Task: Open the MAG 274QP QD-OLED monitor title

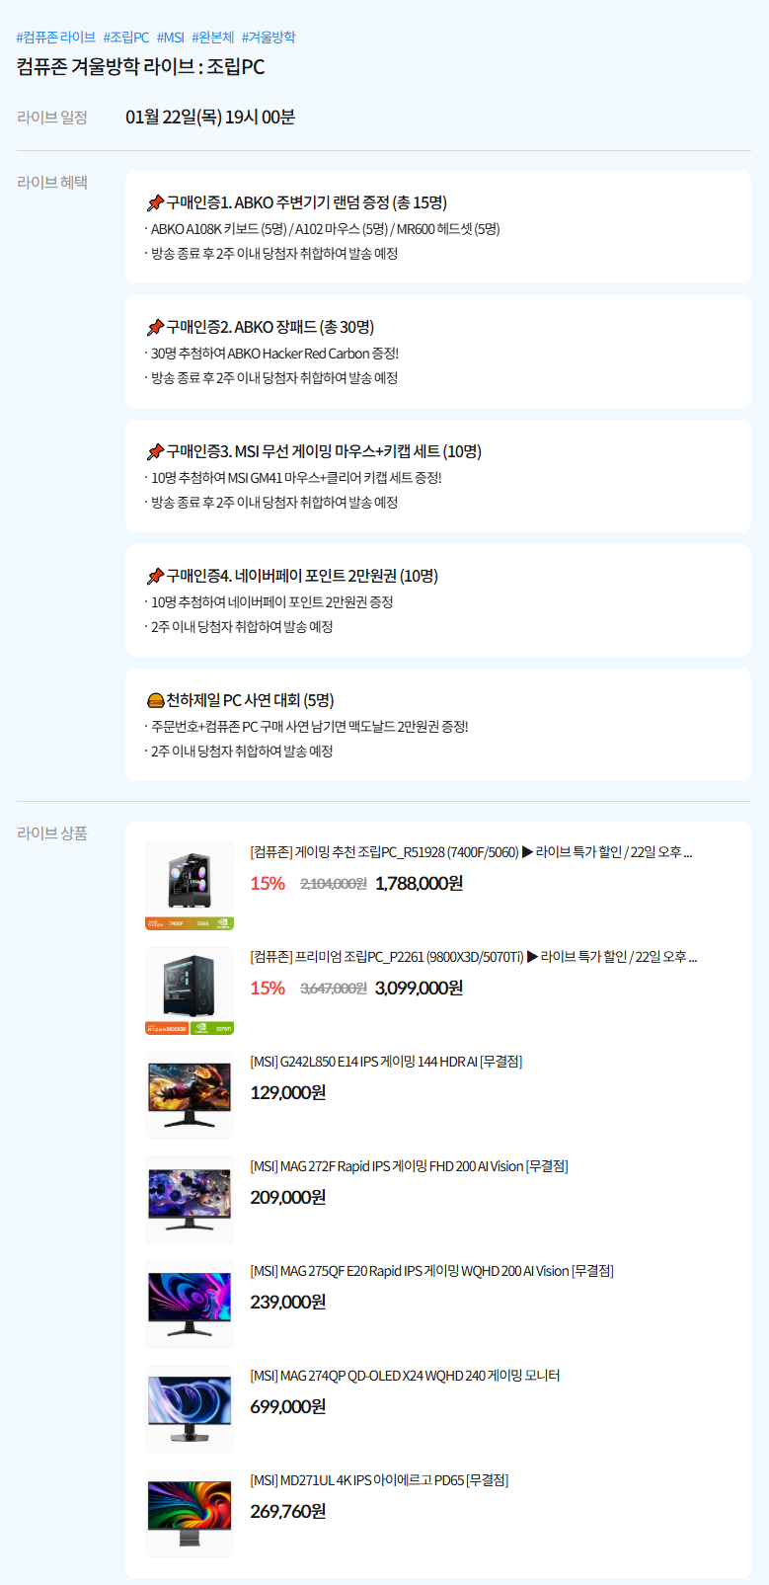Action: 405,1376
